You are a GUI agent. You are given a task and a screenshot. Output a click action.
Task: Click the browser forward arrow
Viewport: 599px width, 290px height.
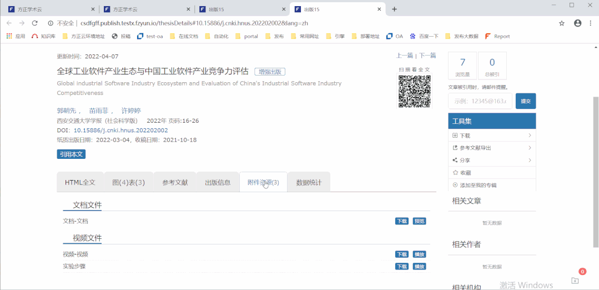point(22,23)
